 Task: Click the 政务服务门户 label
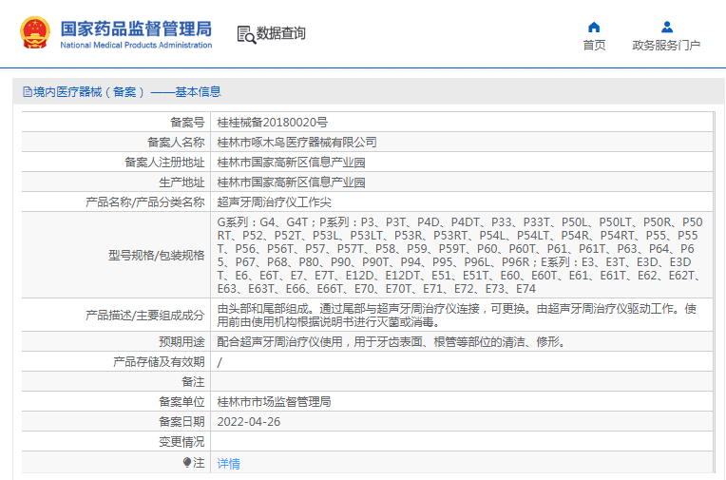(x=666, y=45)
